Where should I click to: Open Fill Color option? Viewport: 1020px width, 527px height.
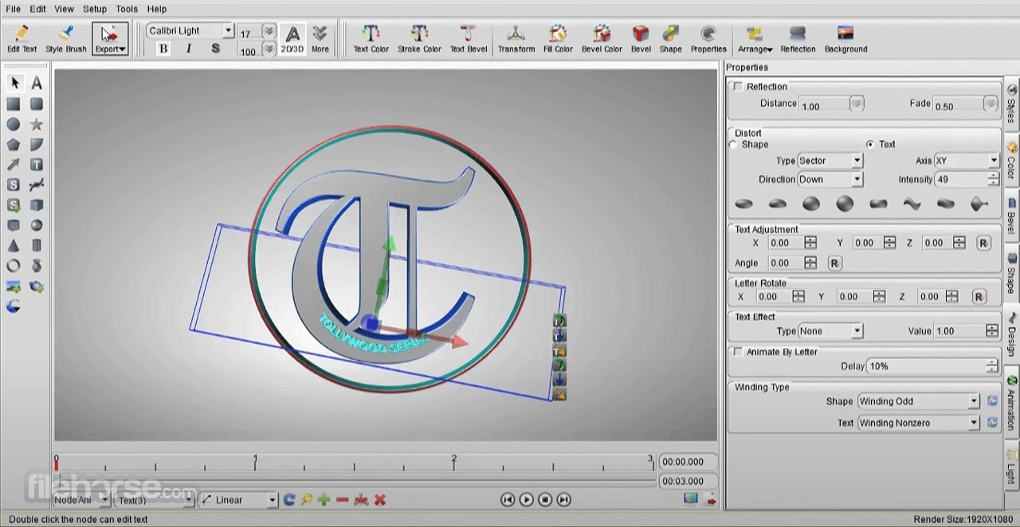558,39
